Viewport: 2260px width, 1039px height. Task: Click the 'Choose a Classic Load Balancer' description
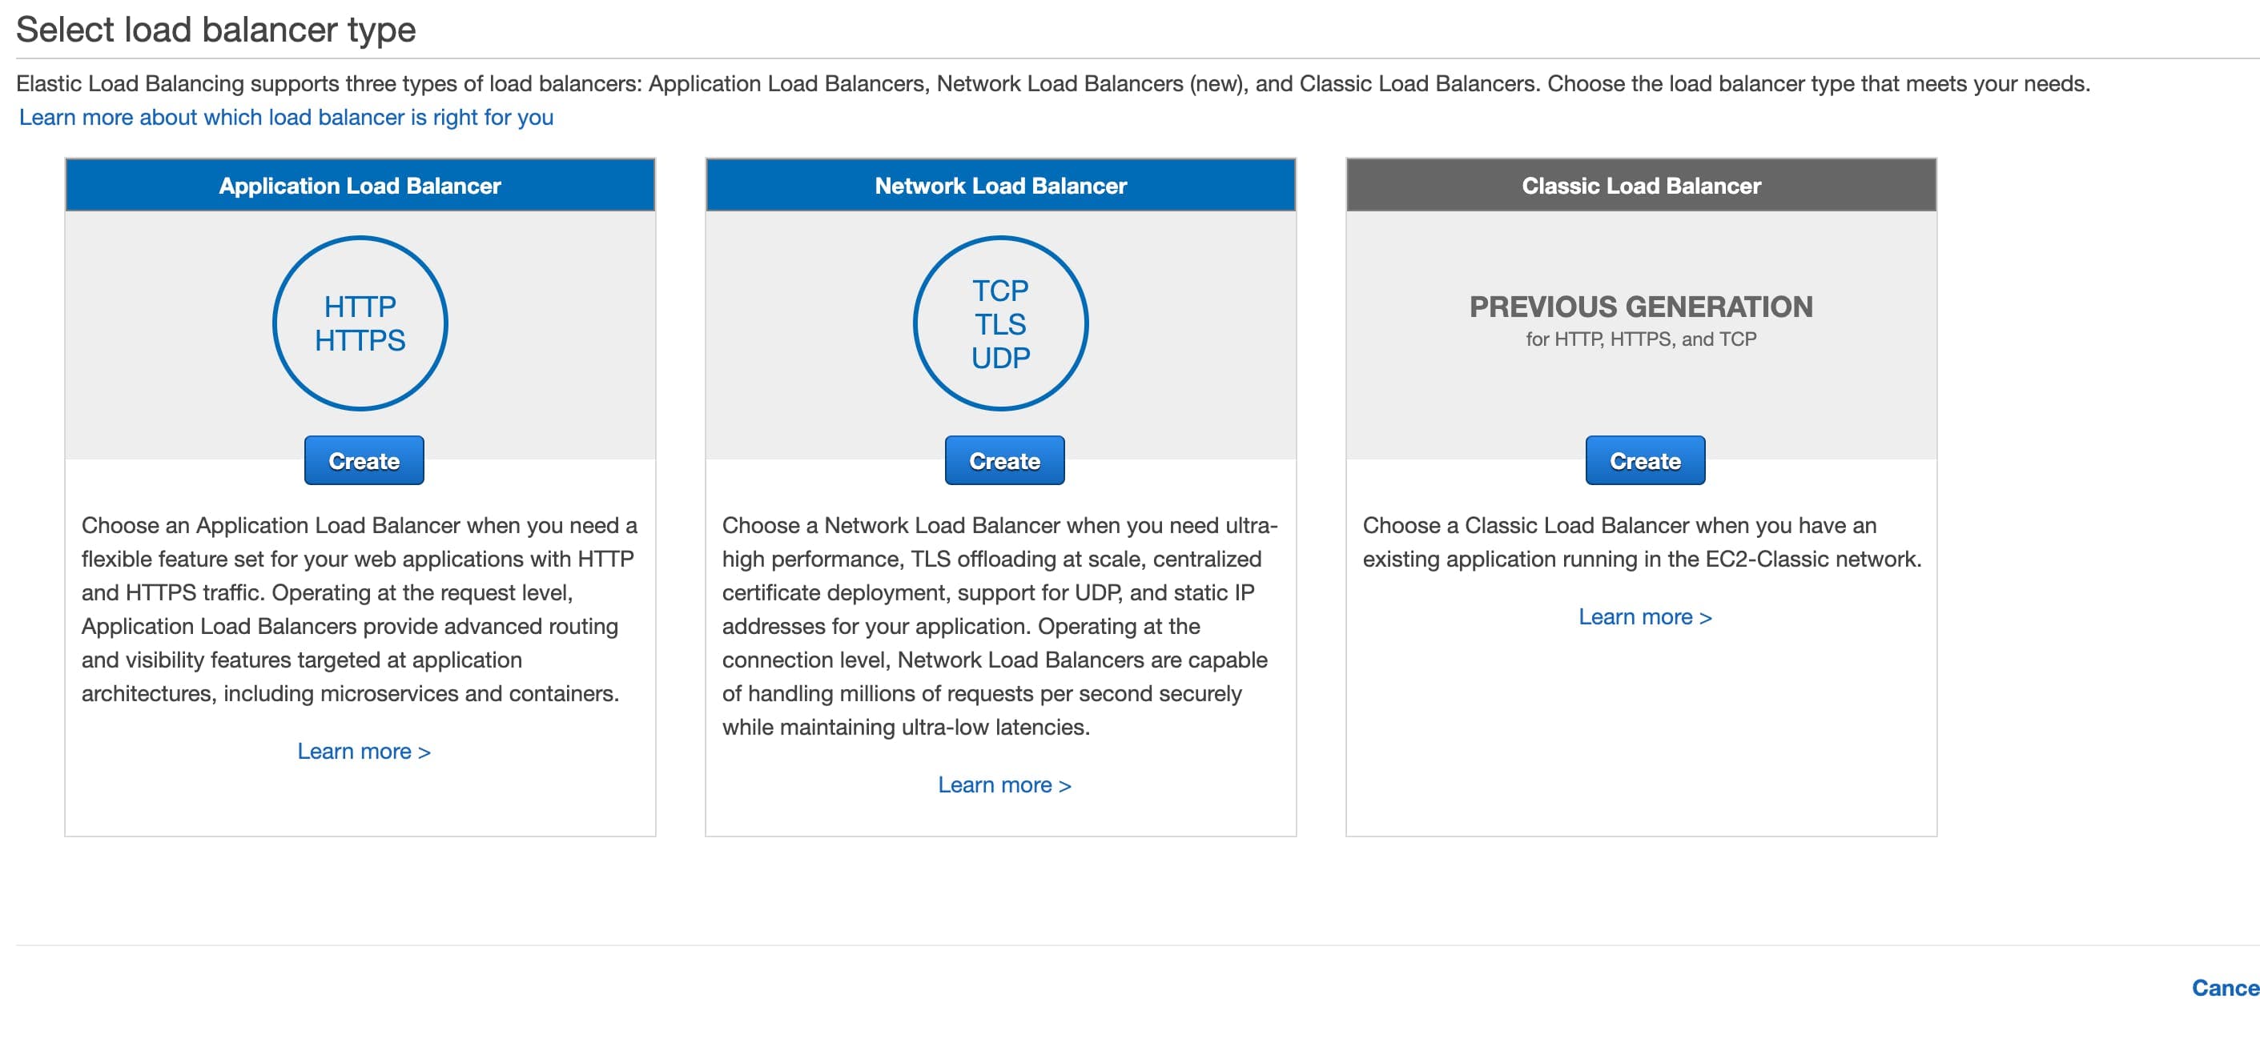(1642, 542)
